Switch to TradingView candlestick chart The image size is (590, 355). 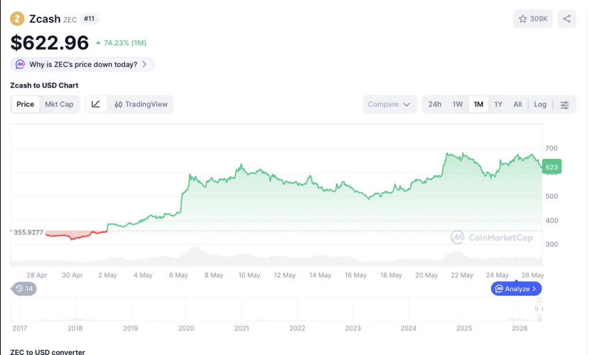point(141,104)
